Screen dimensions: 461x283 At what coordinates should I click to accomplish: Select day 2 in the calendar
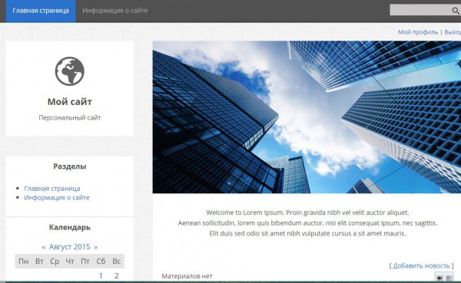click(x=117, y=275)
